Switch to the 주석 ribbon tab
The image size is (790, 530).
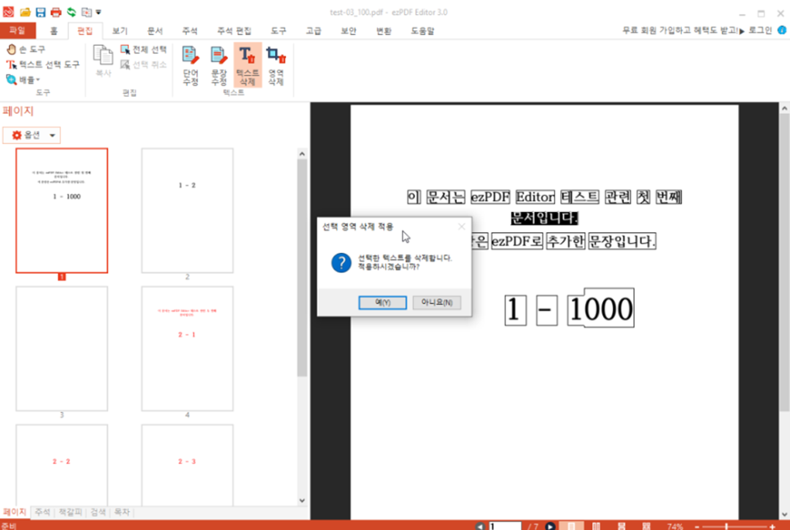(190, 31)
